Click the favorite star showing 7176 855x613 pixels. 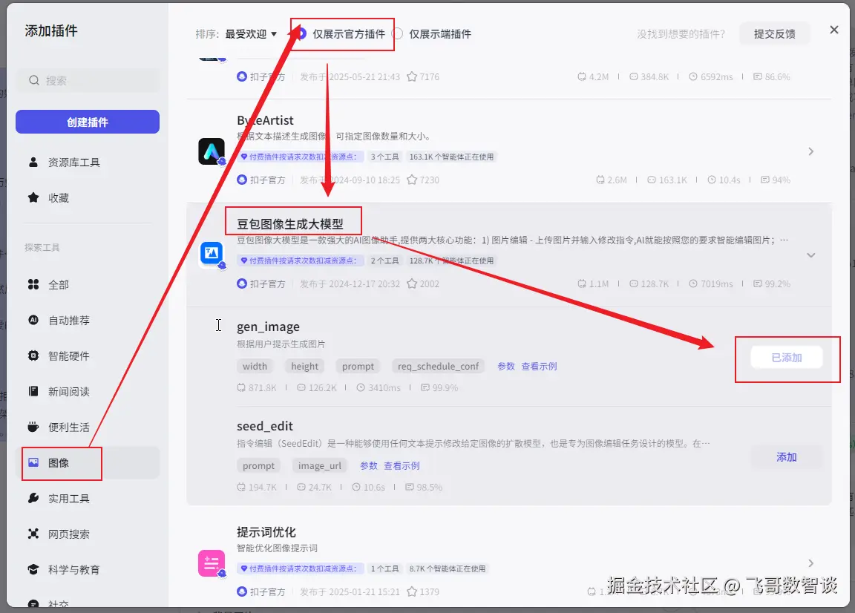(412, 76)
